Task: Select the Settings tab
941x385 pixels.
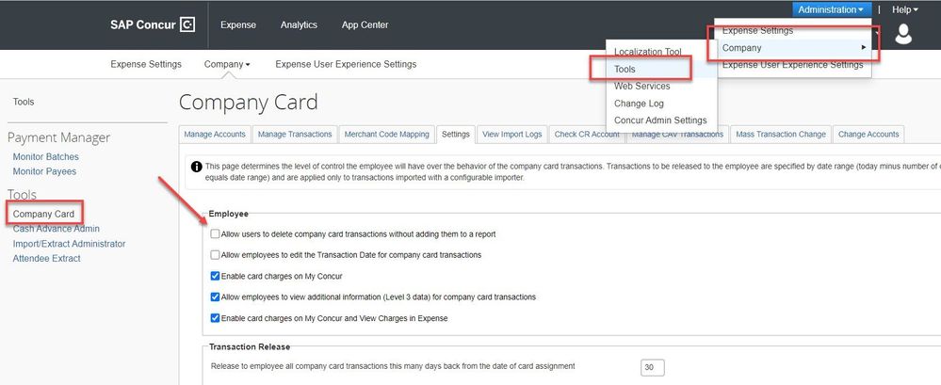Action: pyautogui.click(x=456, y=135)
